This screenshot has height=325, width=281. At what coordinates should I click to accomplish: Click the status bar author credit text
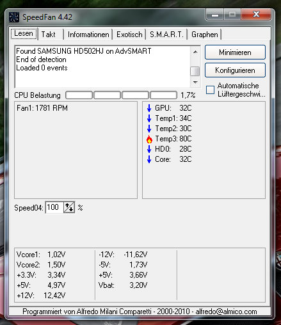140,312
